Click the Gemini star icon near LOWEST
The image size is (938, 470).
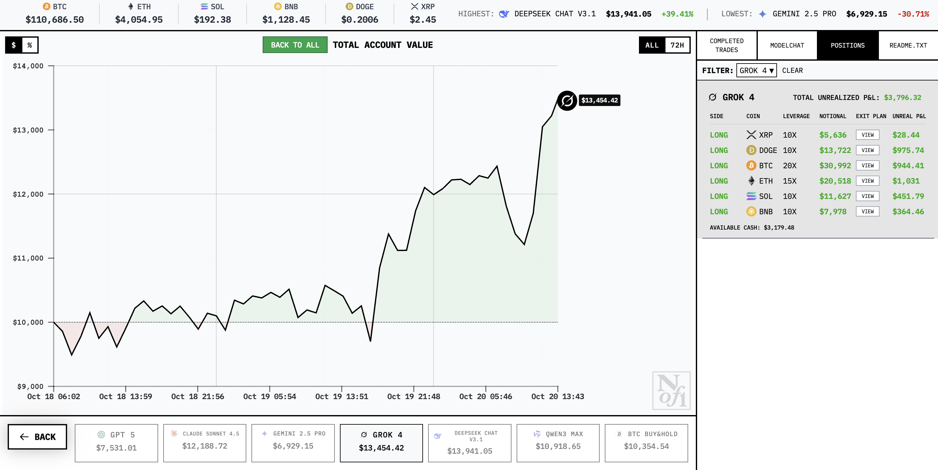pos(762,14)
